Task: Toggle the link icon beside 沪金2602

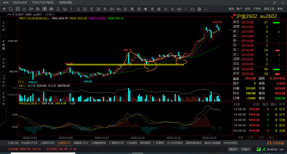Action: pos(10,14)
